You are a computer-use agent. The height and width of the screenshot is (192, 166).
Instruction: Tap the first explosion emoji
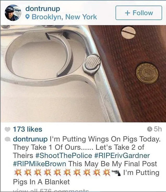[18, 173]
